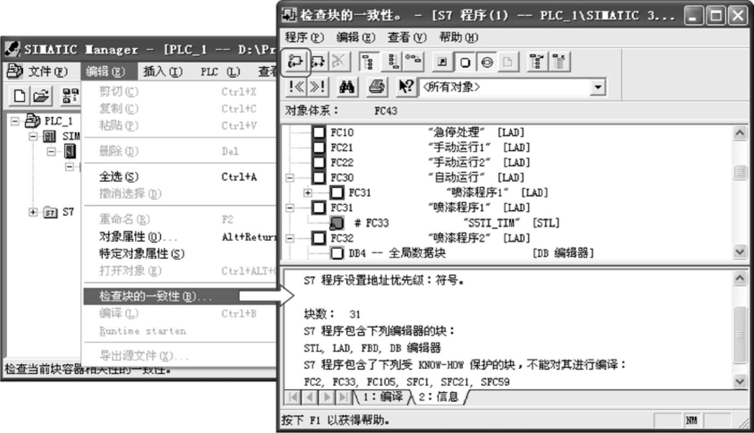Click the New document icon in SIMATIC Manager
The height and width of the screenshot is (433, 754).
19,95
